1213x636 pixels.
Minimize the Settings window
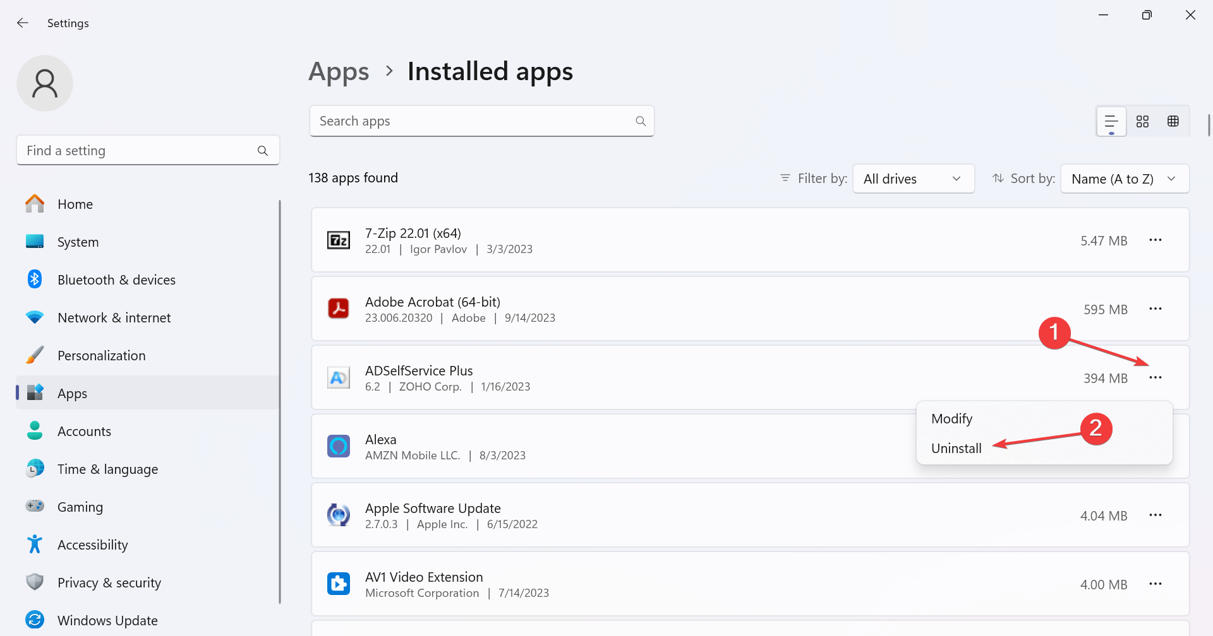click(1104, 15)
